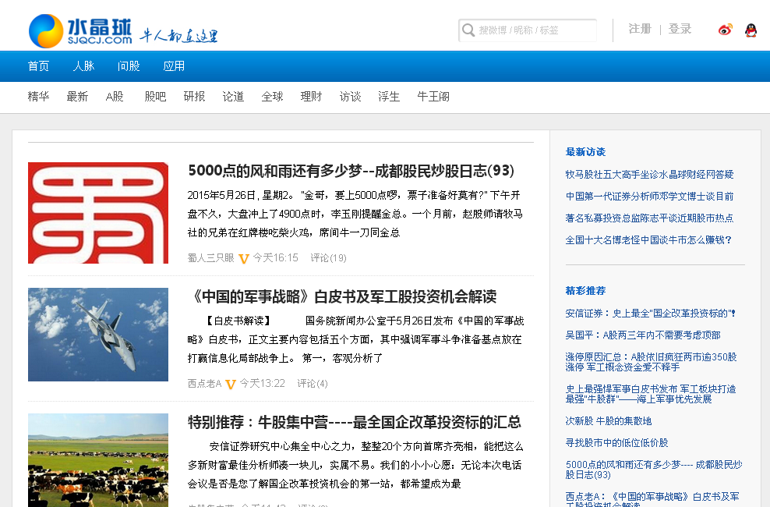Switch to the 股吧 tab
Image resolution: width=770 pixels, height=507 pixels.
pyautogui.click(x=155, y=97)
